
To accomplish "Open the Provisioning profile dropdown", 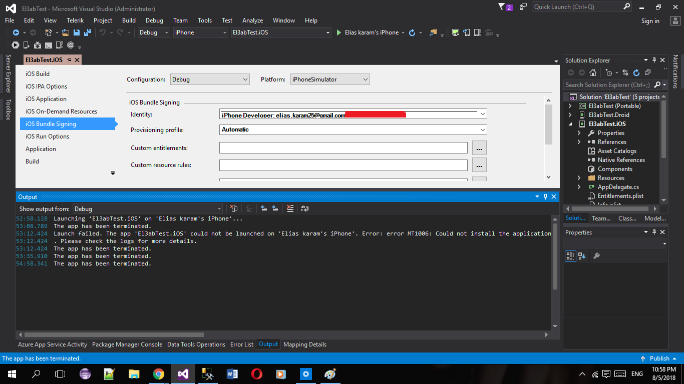I will [x=353, y=129].
